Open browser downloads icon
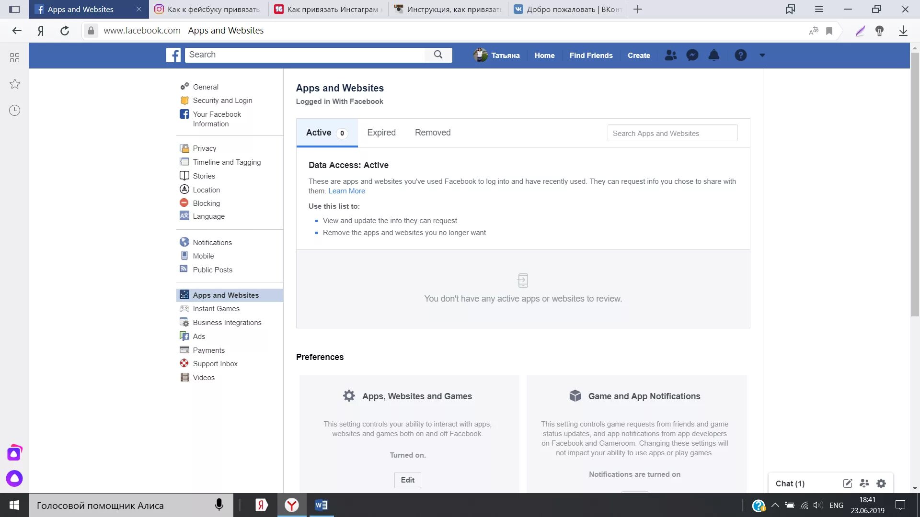The height and width of the screenshot is (517, 920). 903,31
